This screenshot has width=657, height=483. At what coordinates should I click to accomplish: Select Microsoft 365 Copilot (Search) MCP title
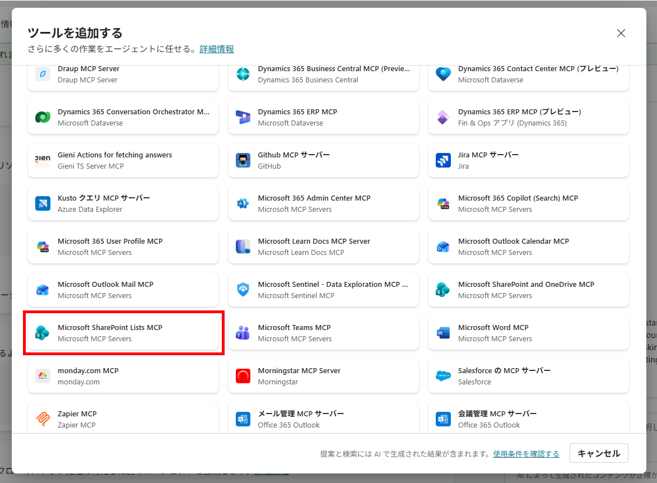tap(518, 198)
